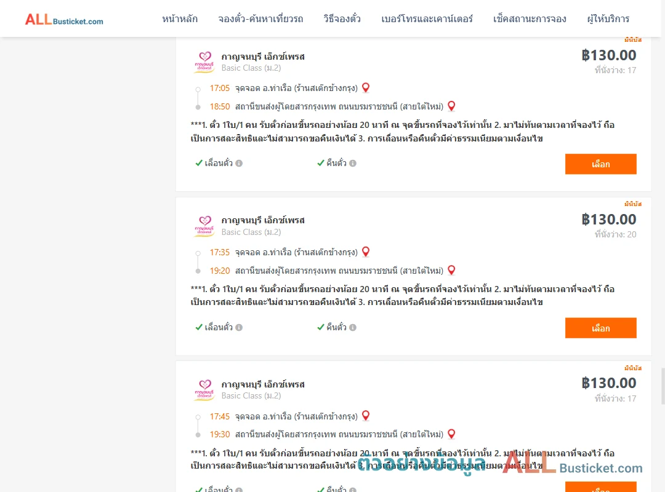Image resolution: width=665 pixels, height=492 pixels.
Task: Click the 17:35 departure time
Action: pos(220,252)
